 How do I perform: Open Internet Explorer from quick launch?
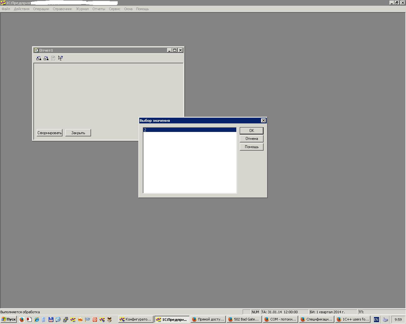(36, 320)
